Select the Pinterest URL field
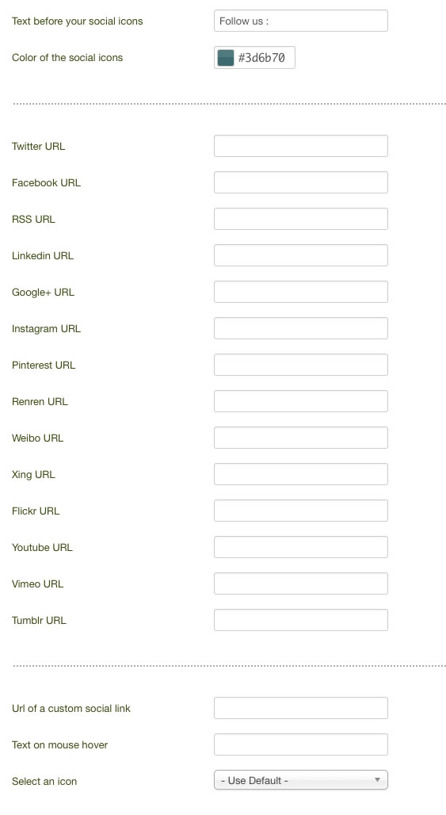Viewport: 446px width, 815px height. (x=300, y=365)
